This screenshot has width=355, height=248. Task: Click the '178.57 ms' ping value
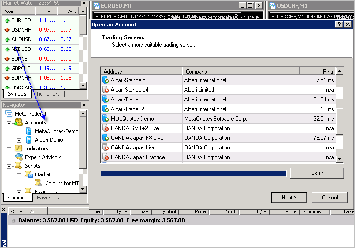(322, 138)
